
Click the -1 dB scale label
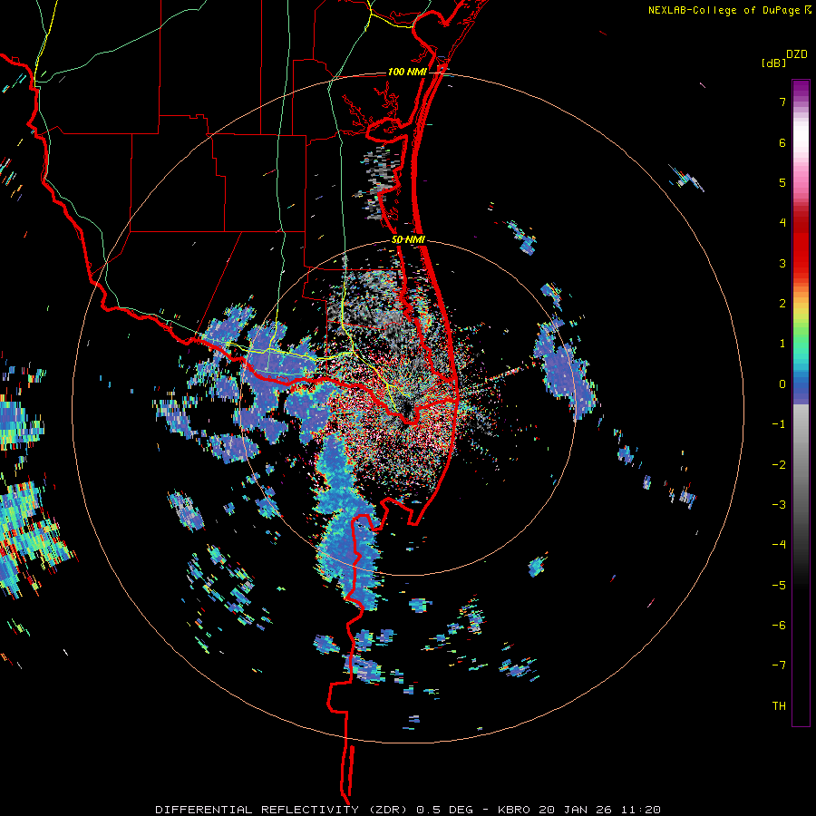tap(779, 424)
